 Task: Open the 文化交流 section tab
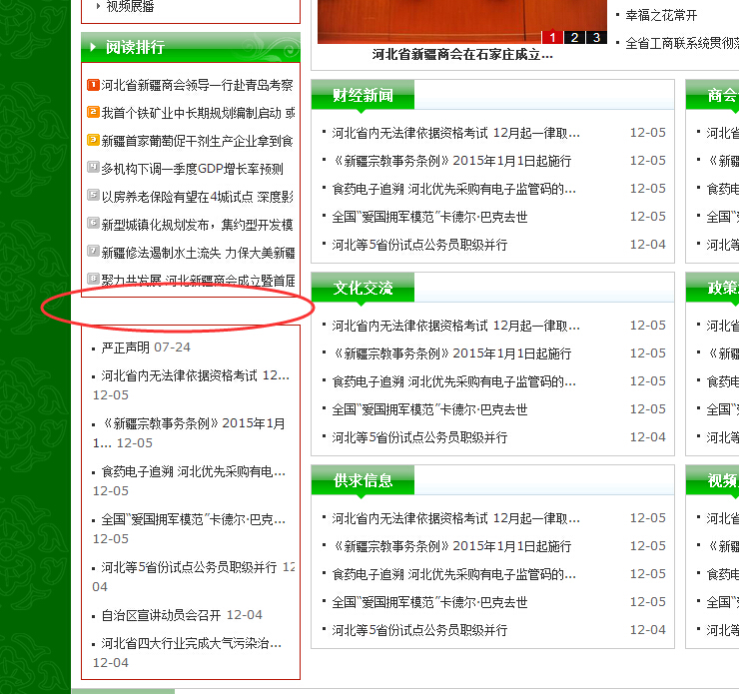[x=363, y=289]
